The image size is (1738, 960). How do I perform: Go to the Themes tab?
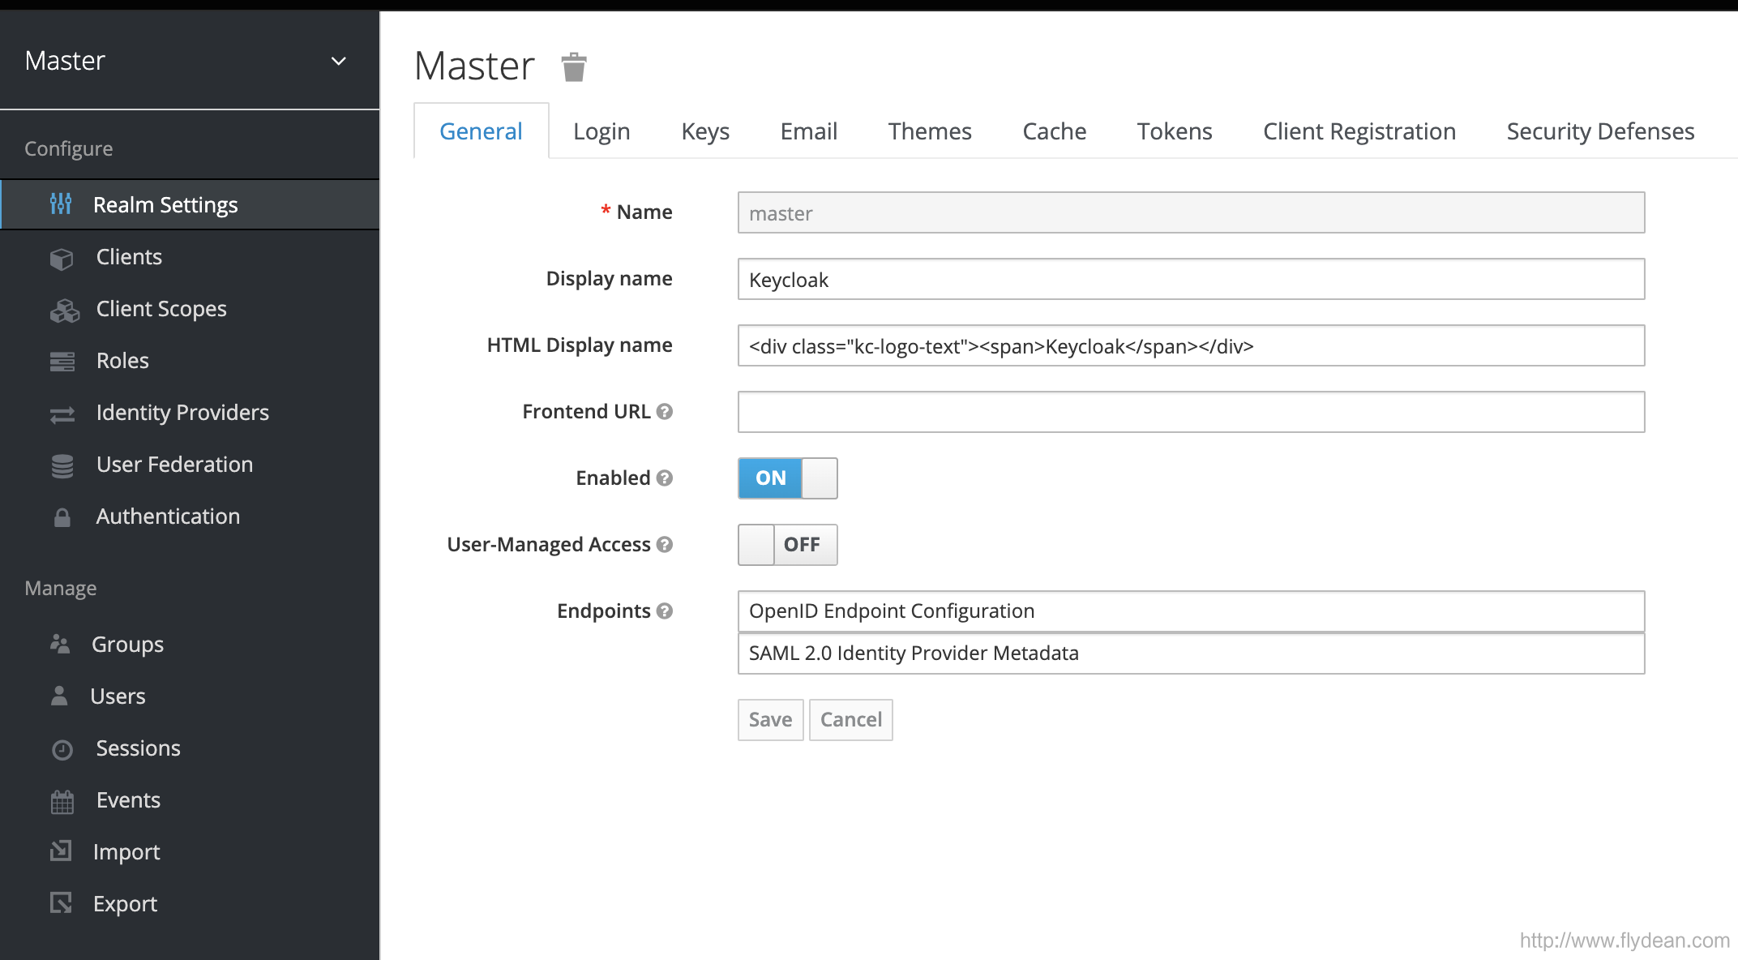tap(930, 131)
